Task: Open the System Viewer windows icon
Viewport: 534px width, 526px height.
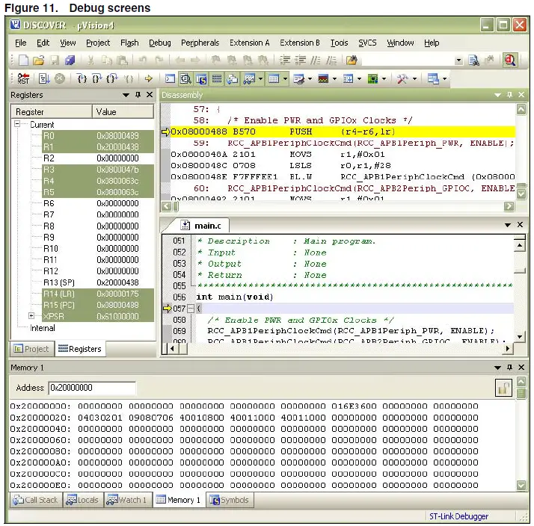Action: point(373,78)
